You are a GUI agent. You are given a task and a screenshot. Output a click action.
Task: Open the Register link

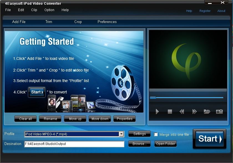[205, 11]
